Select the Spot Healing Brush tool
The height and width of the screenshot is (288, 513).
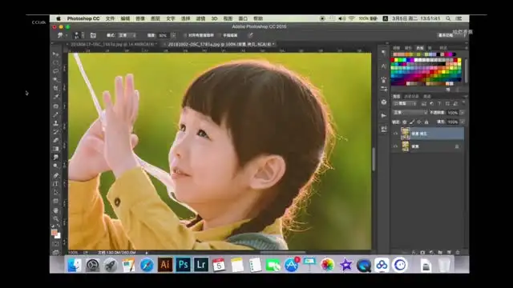(56, 106)
